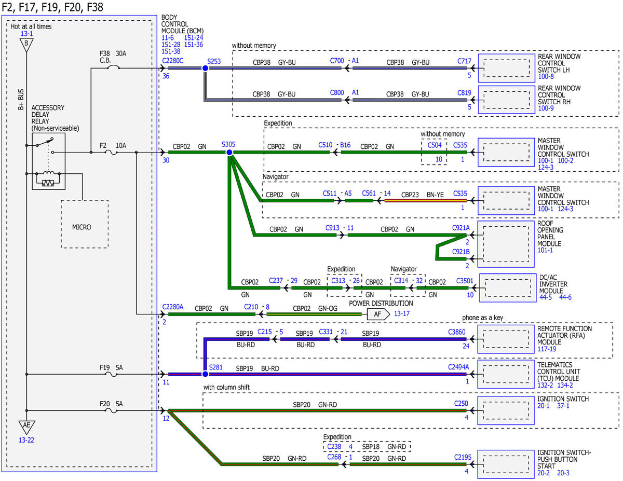623x481 pixels.
Task: Follow the 13-17 power distribution link
Action: tap(402, 314)
